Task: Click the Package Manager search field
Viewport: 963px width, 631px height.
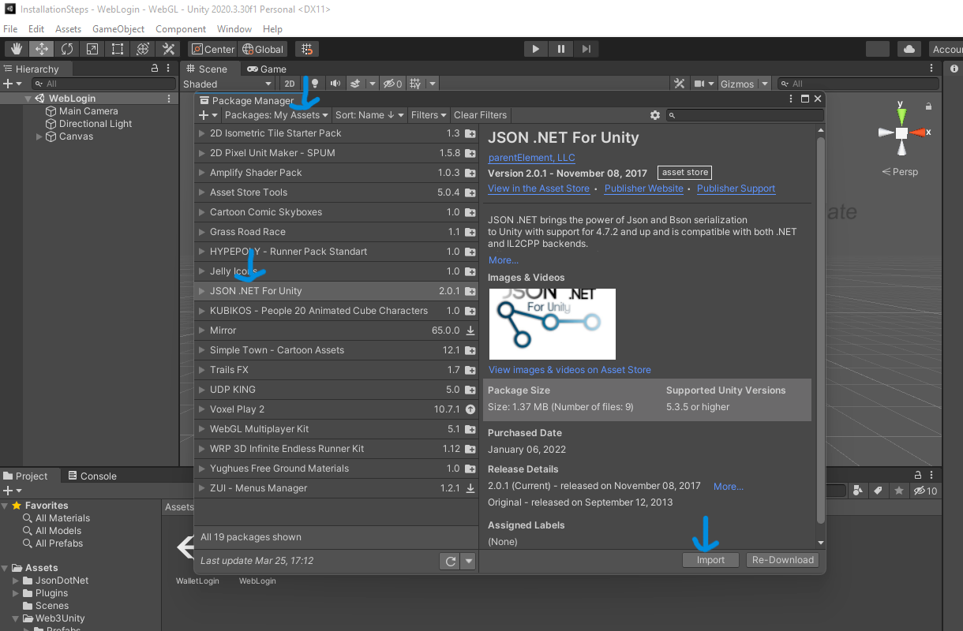Action: 744,115
